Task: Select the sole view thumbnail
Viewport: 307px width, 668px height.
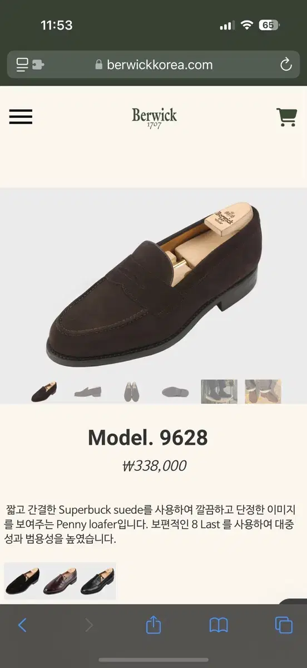Action: click(x=176, y=392)
